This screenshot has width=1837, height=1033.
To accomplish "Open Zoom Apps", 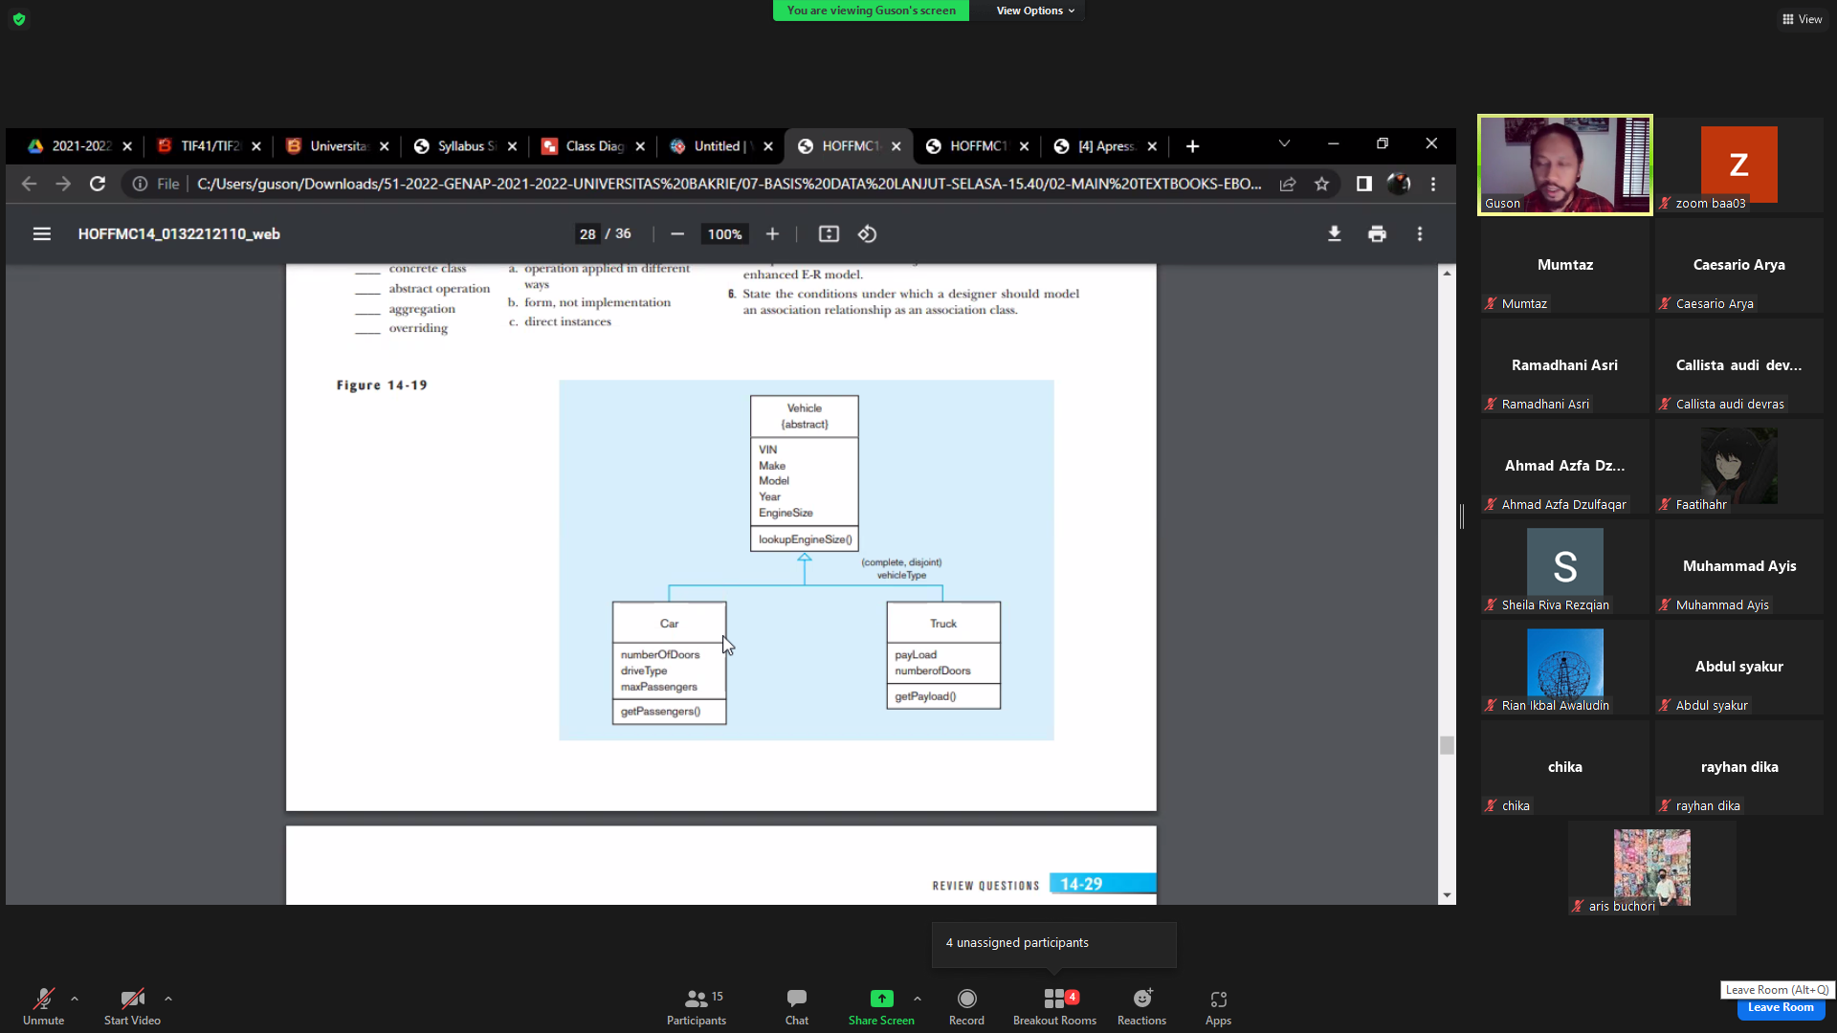I will coord(1218,1007).
